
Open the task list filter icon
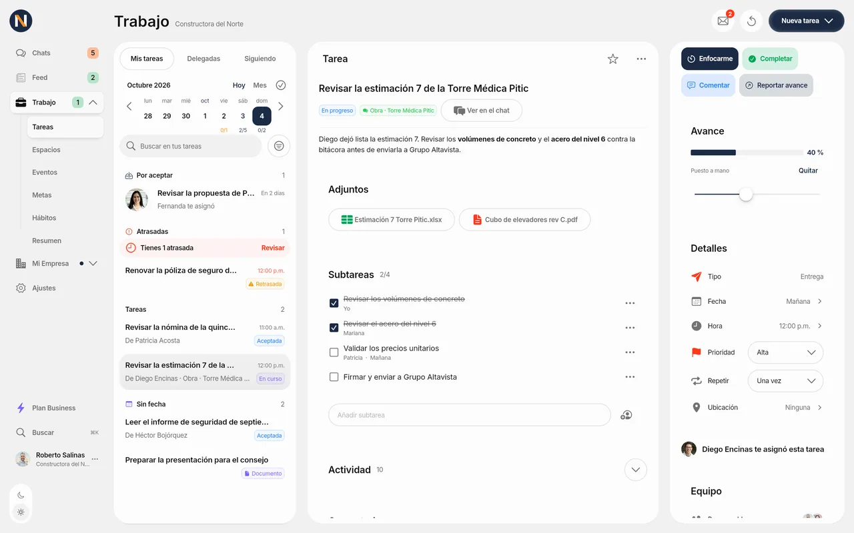pos(279,146)
